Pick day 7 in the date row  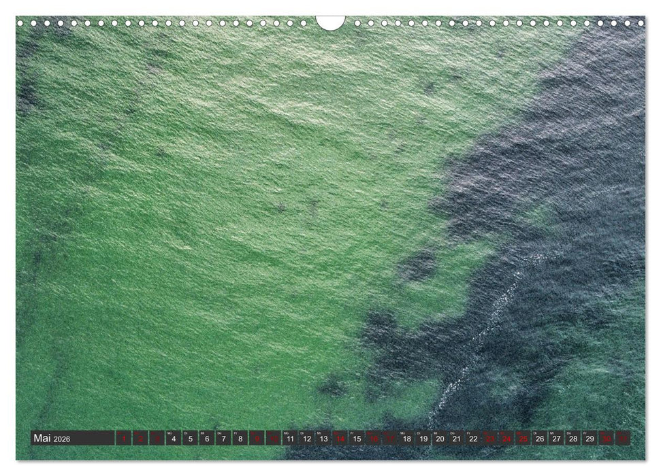[223, 439]
